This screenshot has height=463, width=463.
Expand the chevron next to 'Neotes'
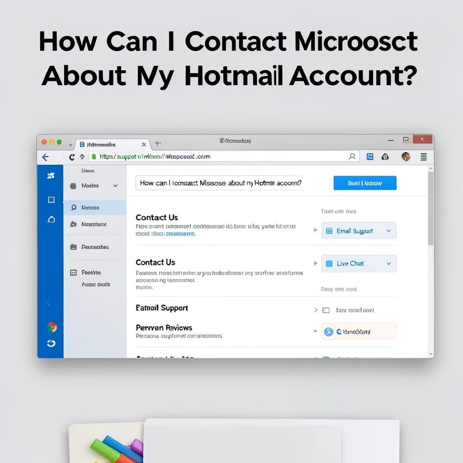point(115,185)
